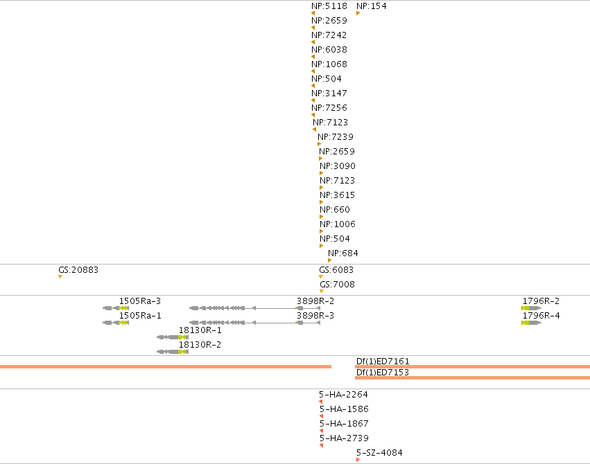Select the right-pointing NP:2659 marker above NP:3090
Screen dimensions: 590x464
point(321,159)
